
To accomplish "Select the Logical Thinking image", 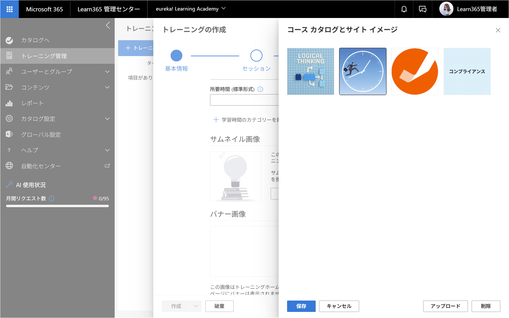I will pos(311,71).
